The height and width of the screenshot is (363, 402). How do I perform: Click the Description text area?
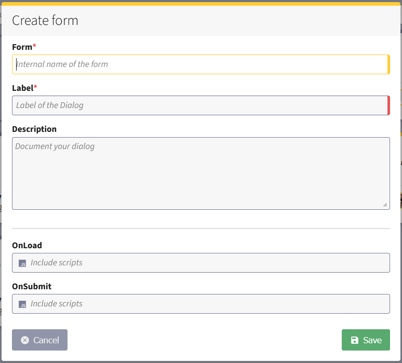coord(201,173)
